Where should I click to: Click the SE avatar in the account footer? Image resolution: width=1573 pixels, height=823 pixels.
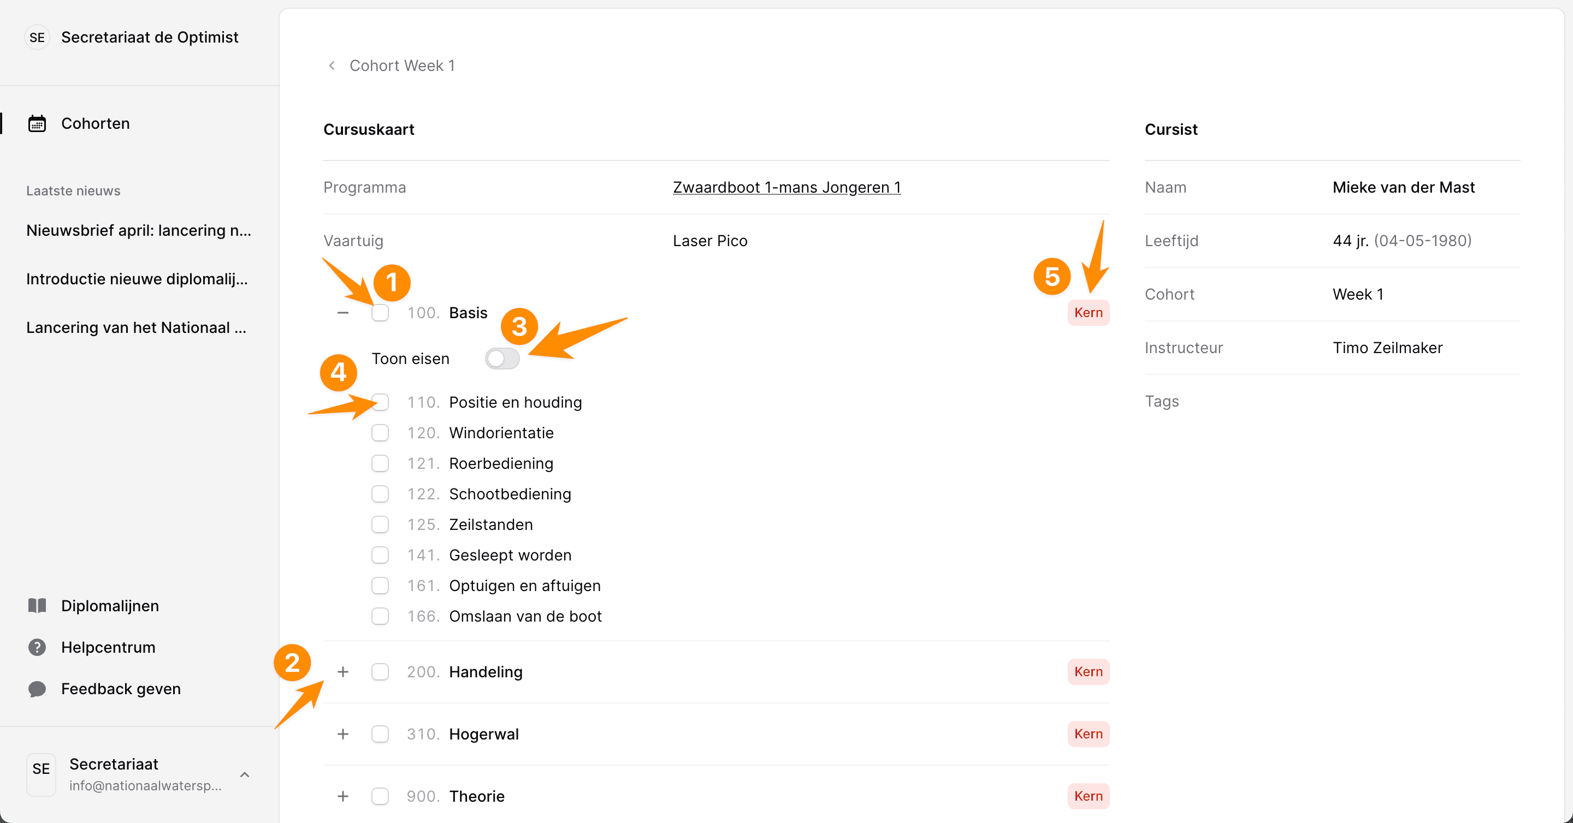click(41, 773)
